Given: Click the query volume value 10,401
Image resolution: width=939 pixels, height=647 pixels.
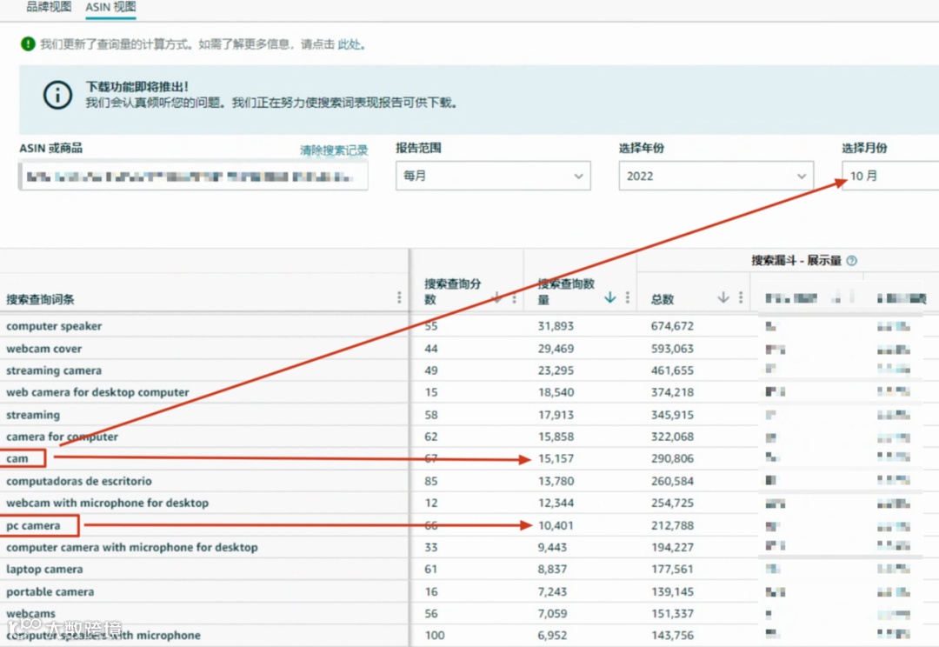Looking at the screenshot, I should tap(556, 525).
